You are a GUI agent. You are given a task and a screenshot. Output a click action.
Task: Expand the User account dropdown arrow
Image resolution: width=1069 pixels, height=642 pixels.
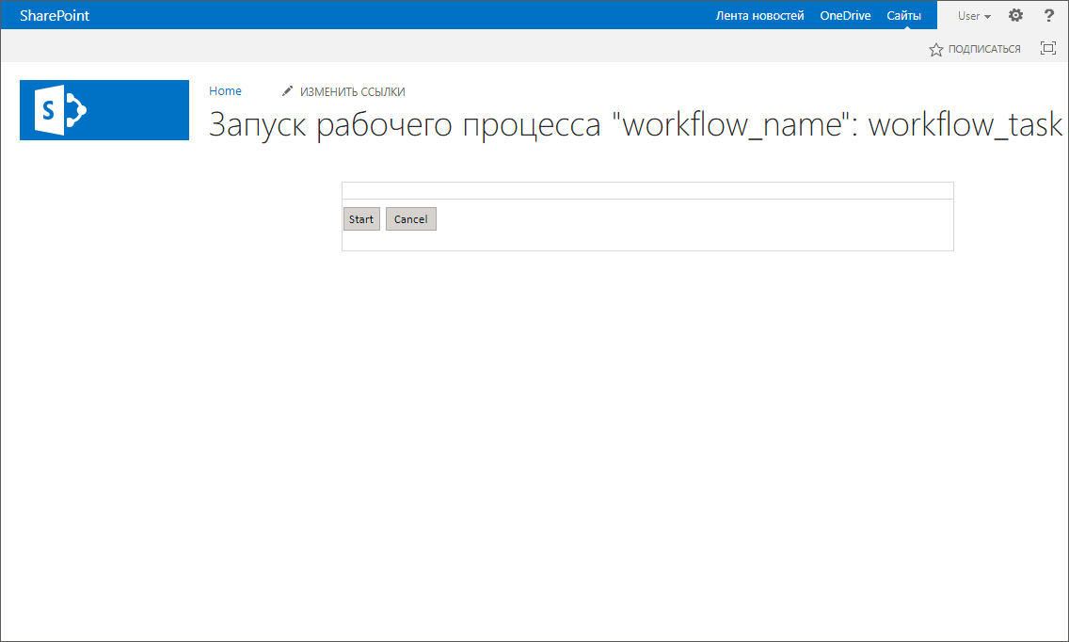(x=987, y=17)
